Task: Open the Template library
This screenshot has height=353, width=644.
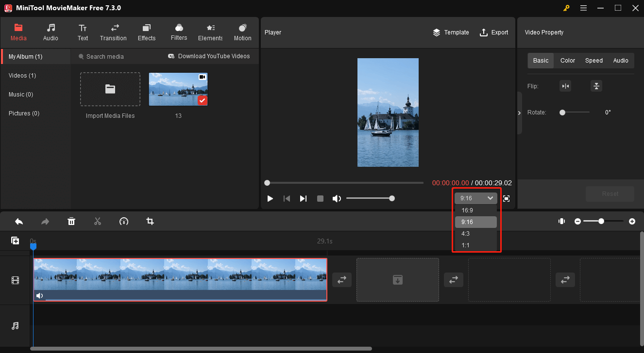Action: point(451,32)
